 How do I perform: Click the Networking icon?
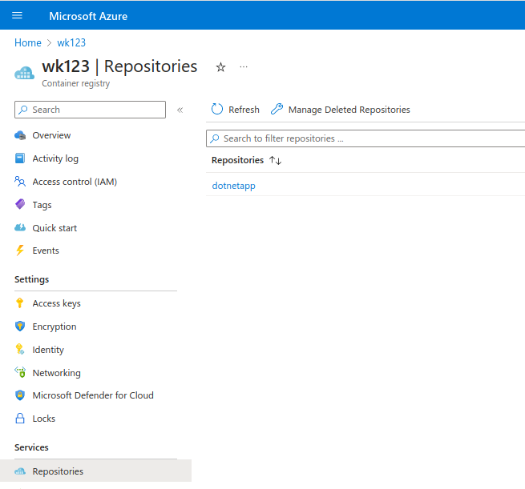[20, 372]
